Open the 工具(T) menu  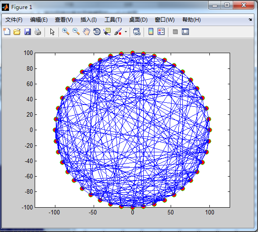[x=113, y=20]
